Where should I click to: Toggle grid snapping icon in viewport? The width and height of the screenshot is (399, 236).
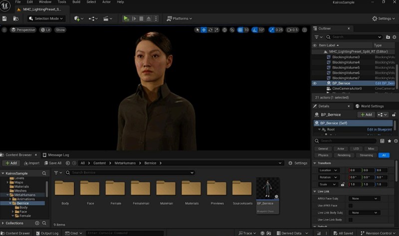pos(240,30)
